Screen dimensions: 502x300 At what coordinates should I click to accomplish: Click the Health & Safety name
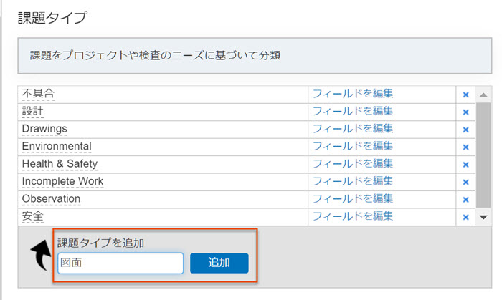[60, 164]
